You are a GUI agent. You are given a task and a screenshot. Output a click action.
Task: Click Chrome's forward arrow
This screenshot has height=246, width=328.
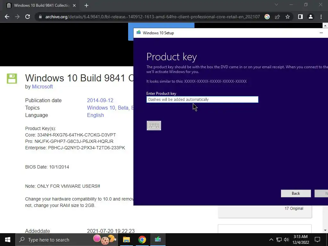tap(17, 17)
